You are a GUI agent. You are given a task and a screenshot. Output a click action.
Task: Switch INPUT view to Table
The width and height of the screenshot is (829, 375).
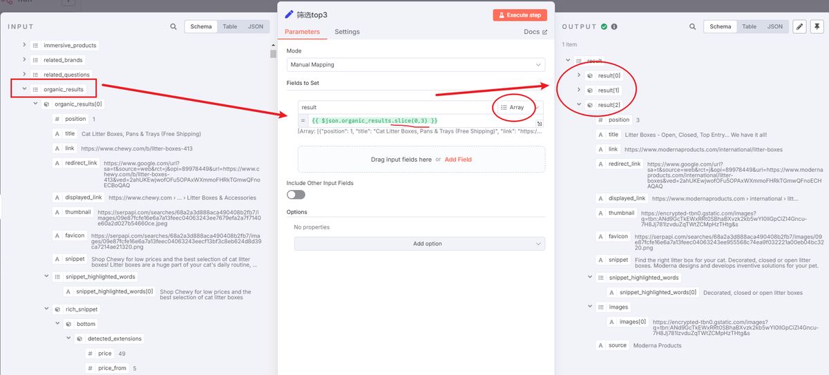point(229,27)
